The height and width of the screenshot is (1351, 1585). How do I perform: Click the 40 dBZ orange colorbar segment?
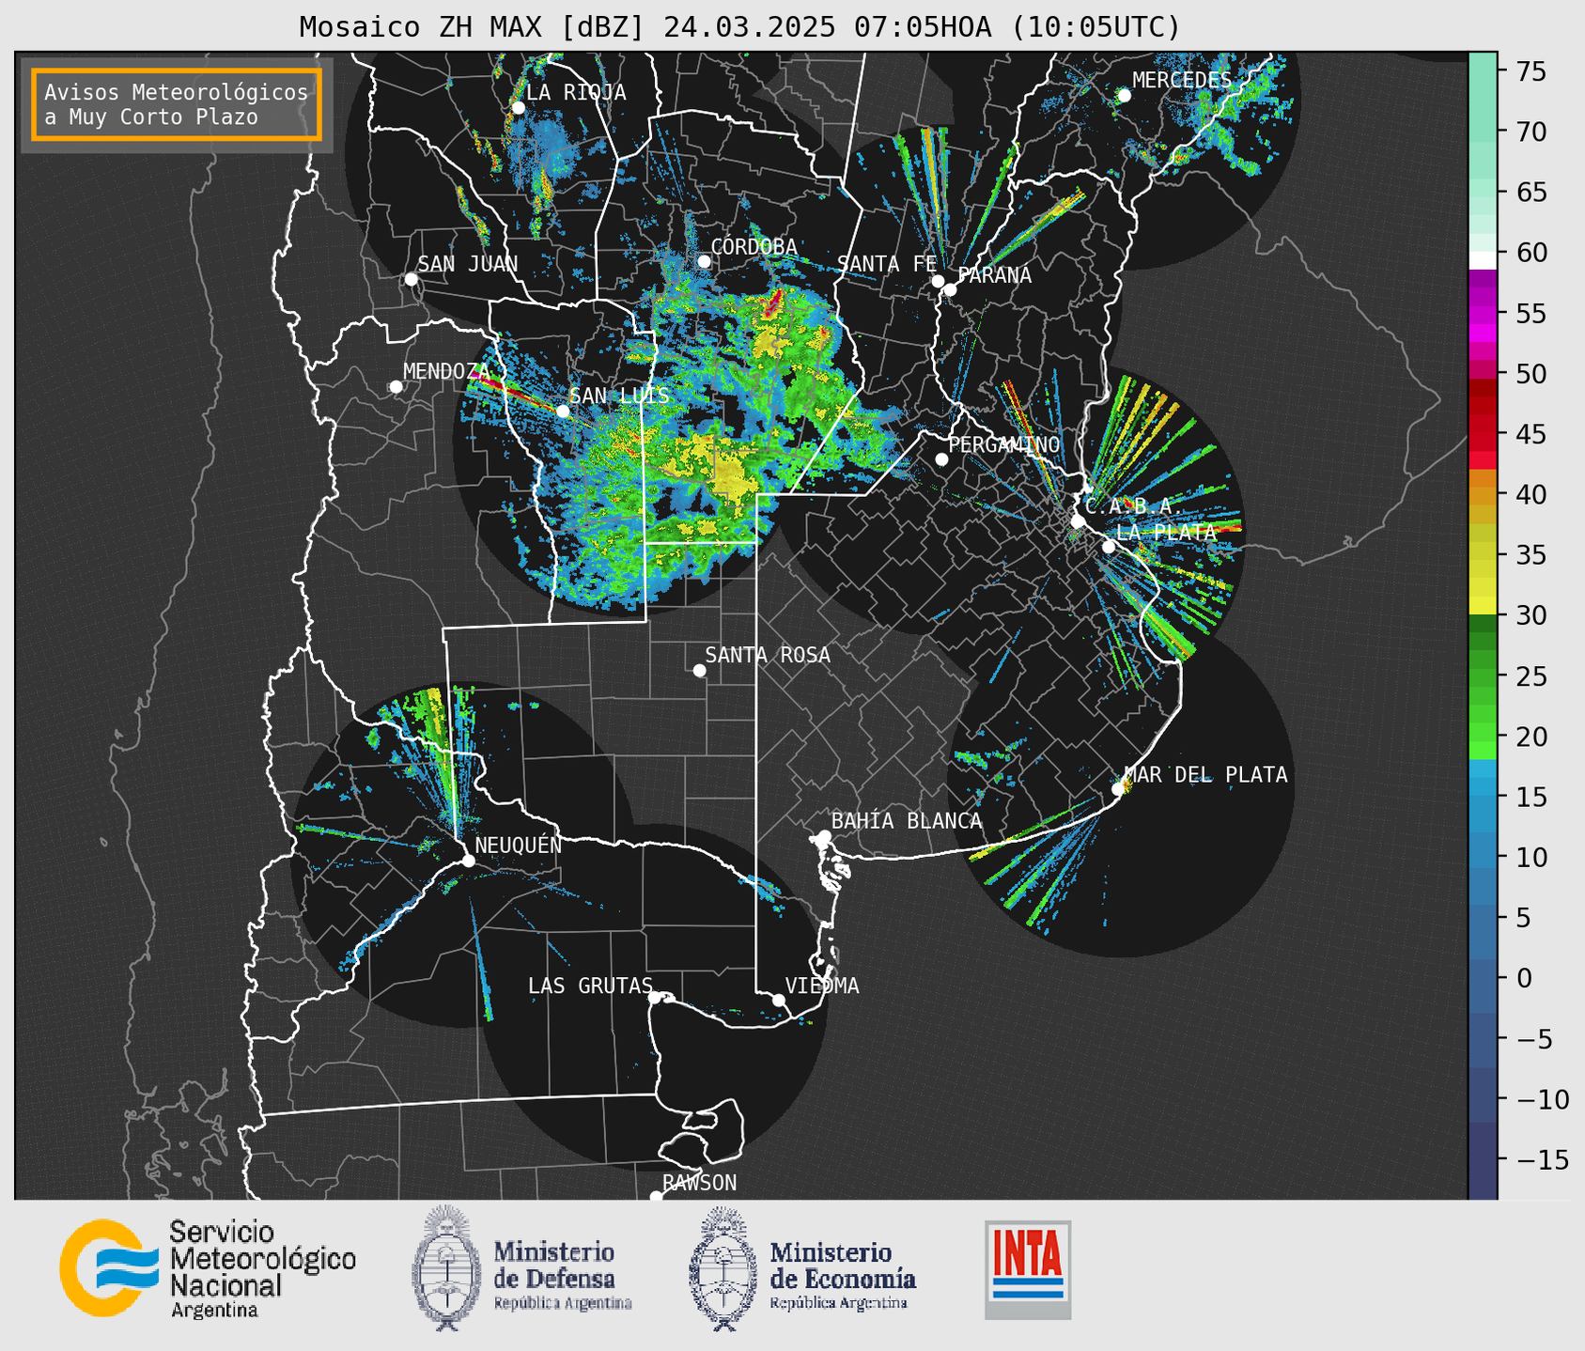pos(1482,495)
